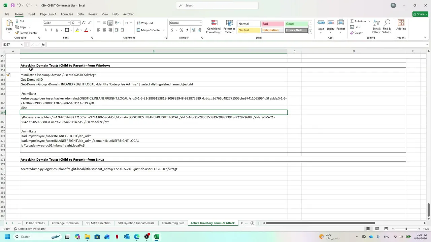Open the Find & Select menu
The height and width of the screenshot is (242, 431).
(x=387, y=27)
